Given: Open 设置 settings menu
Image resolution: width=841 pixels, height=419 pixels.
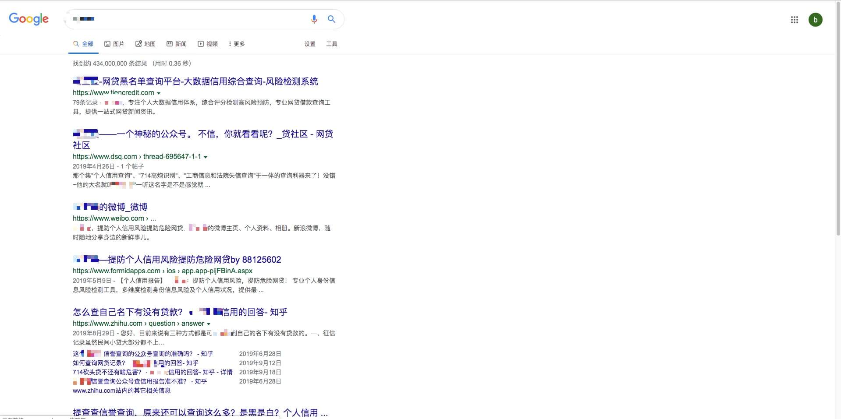Looking at the screenshot, I should (x=310, y=44).
